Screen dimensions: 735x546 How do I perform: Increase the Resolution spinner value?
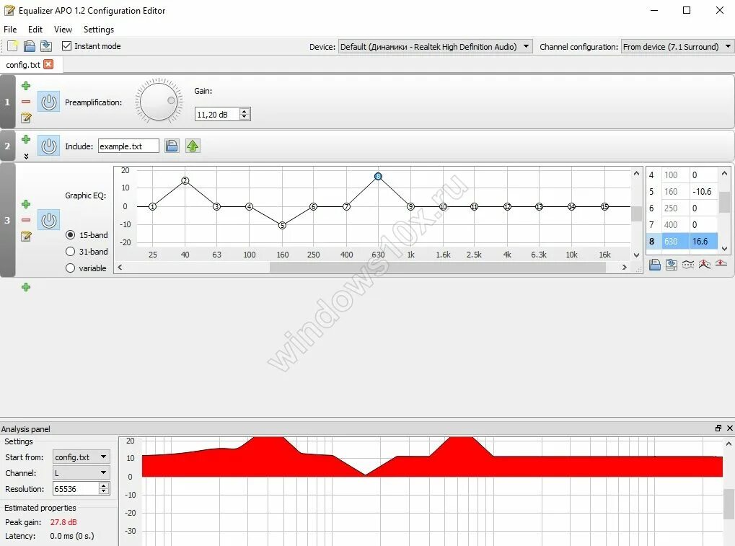tap(104, 485)
